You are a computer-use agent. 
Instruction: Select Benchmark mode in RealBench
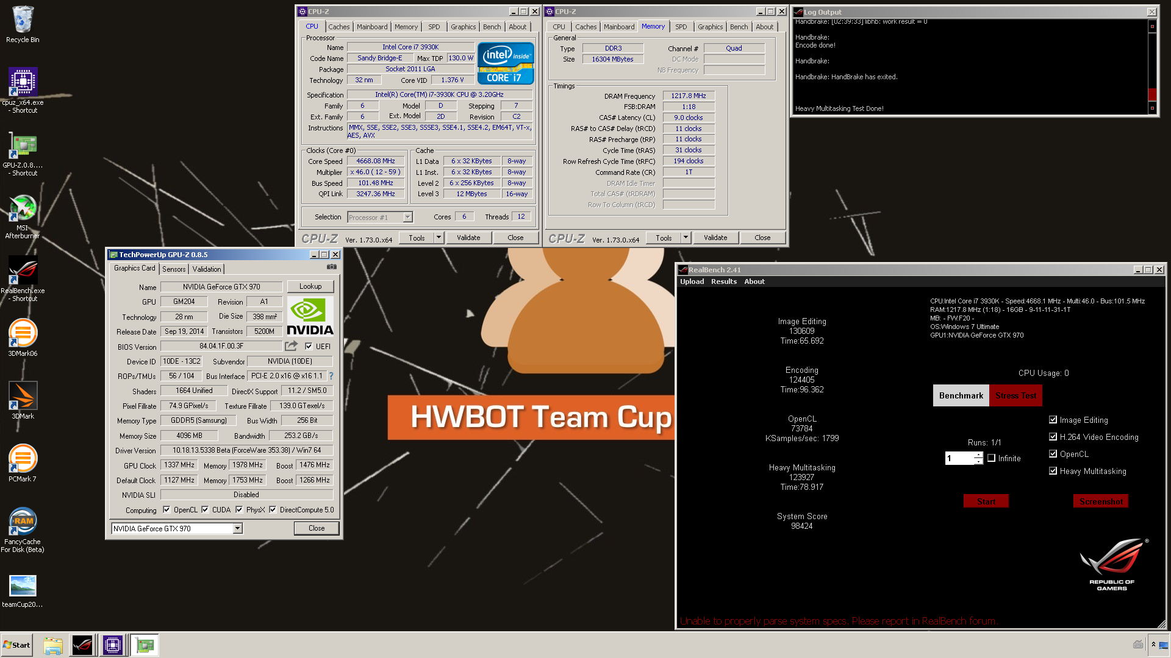pyautogui.click(x=961, y=395)
